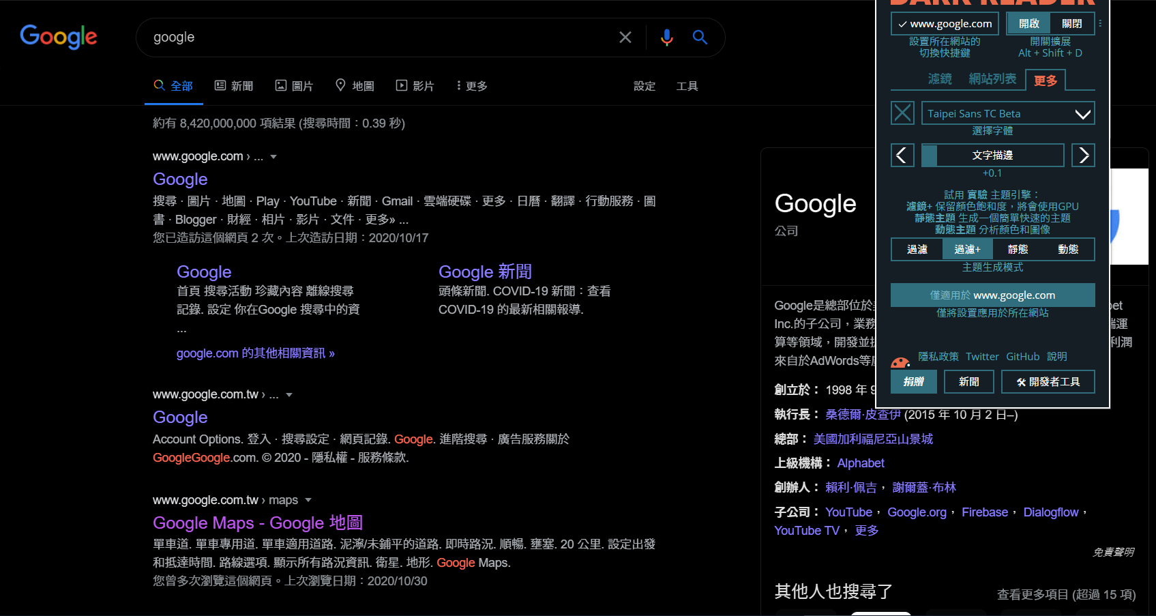Click 僅適用於 www.google.com button
This screenshot has width=1156, height=616.
(992, 295)
